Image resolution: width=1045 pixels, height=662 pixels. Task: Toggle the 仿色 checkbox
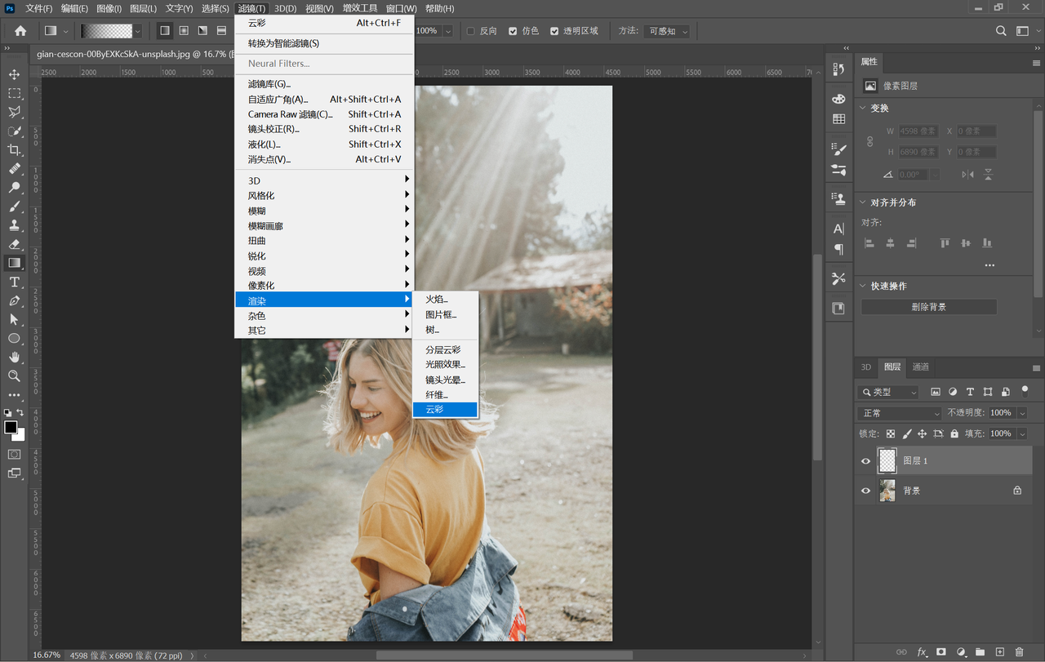513,31
